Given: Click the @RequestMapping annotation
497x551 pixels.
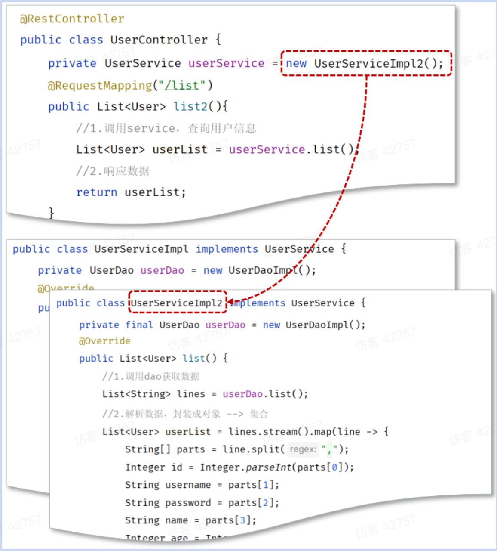Looking at the screenshot, I should (100, 86).
